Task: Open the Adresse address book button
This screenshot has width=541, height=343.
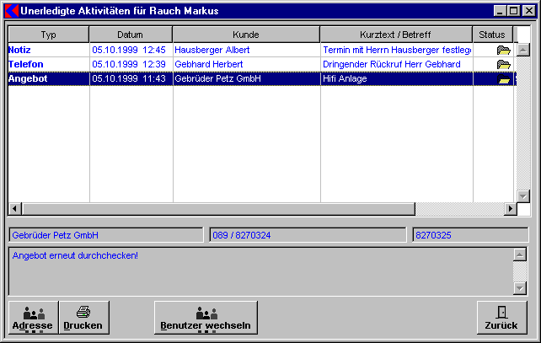Action: (x=33, y=318)
